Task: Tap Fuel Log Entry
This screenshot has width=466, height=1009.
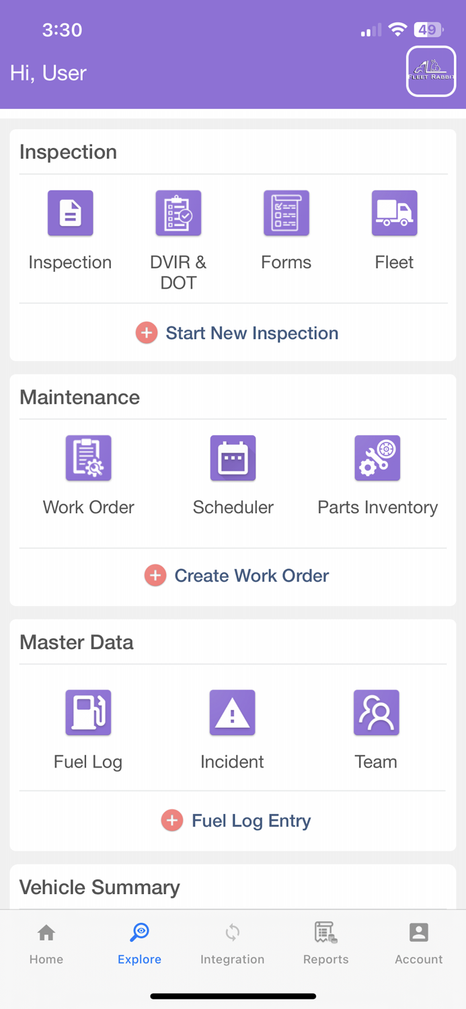Action: (x=237, y=821)
